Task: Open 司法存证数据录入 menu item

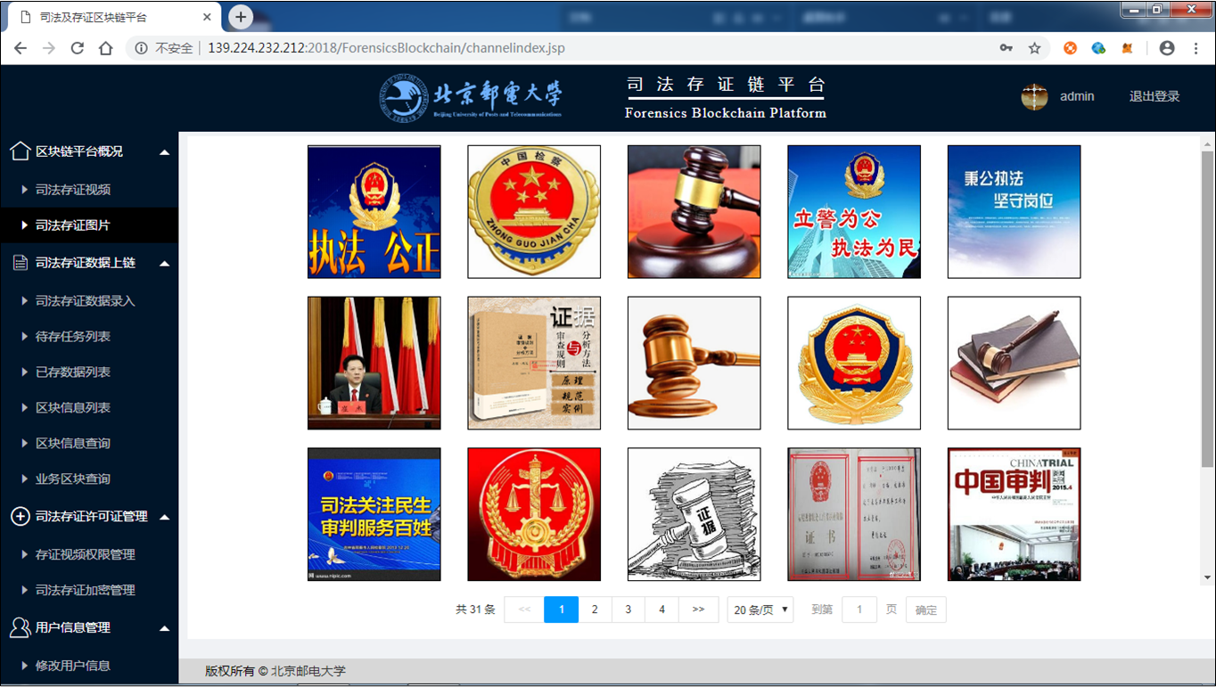Action: 86,301
